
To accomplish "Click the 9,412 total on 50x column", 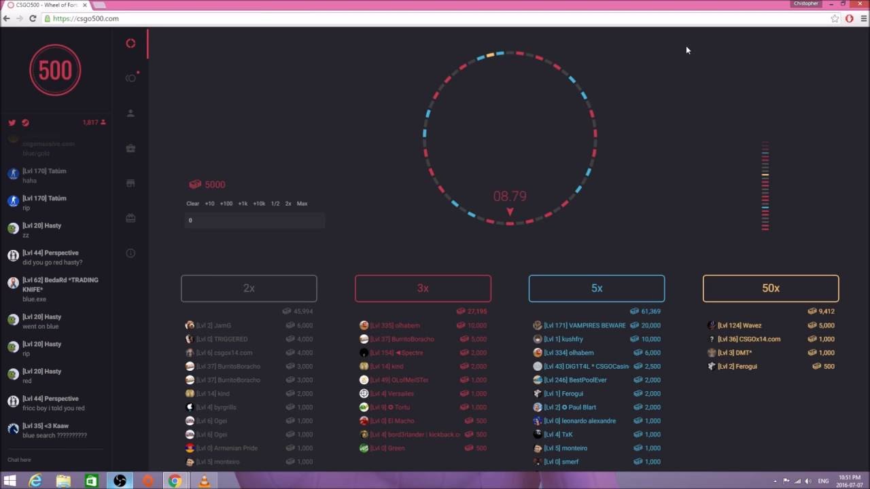I will pyautogui.click(x=821, y=311).
